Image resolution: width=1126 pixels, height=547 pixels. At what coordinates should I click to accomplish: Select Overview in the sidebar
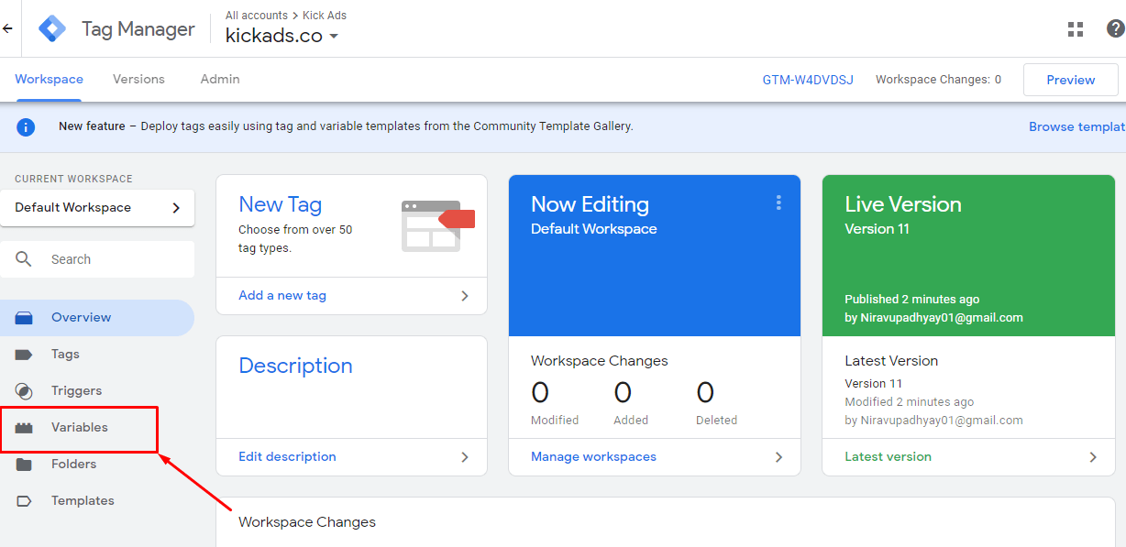click(97, 318)
